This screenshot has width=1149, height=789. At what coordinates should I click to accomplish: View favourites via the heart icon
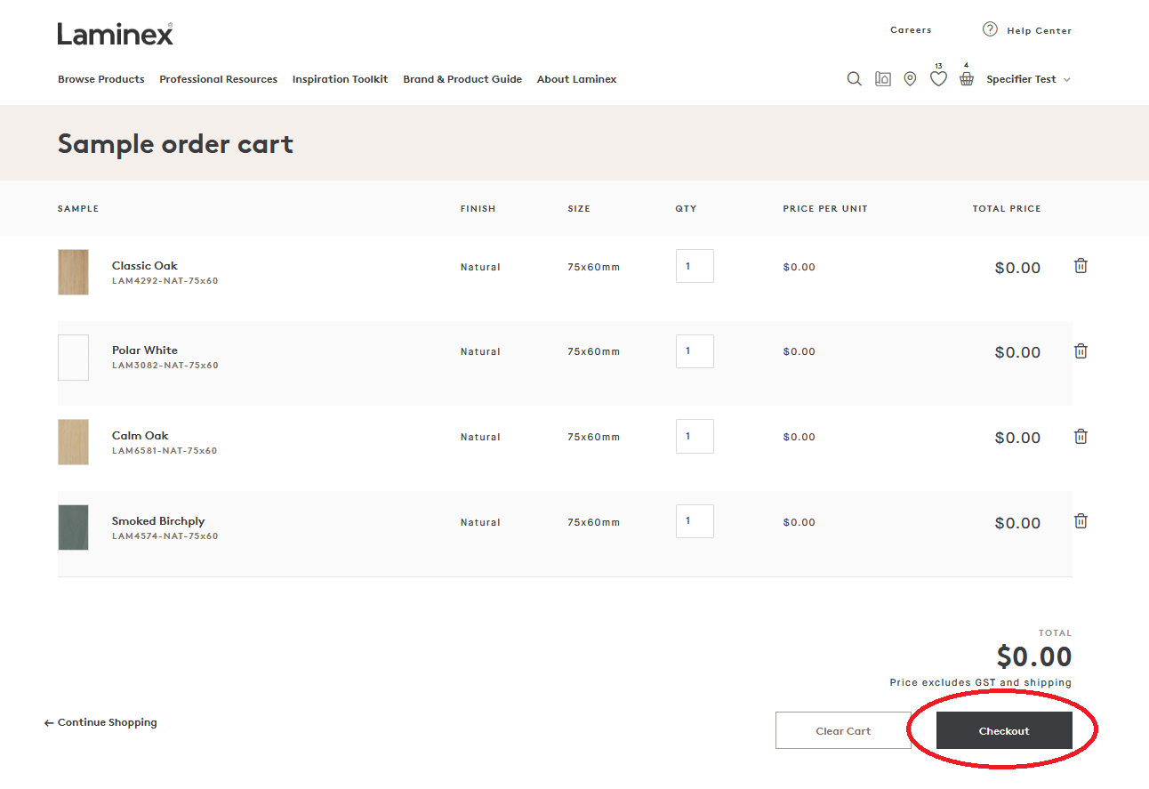coord(938,78)
